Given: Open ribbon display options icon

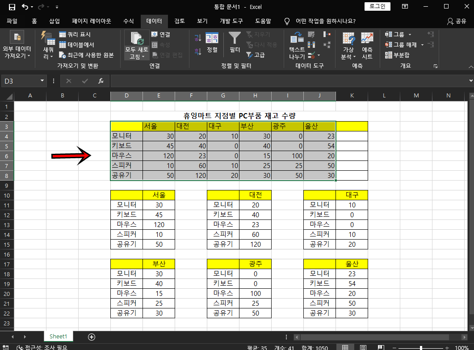Looking at the screenshot, I should [405, 6].
